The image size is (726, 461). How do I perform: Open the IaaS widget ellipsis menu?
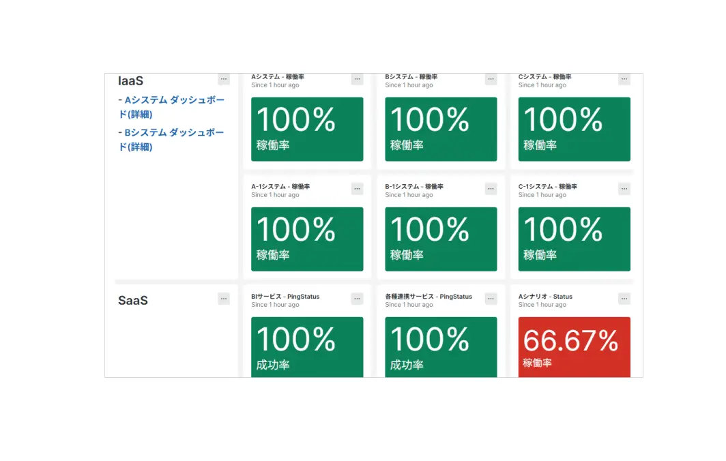tap(224, 79)
